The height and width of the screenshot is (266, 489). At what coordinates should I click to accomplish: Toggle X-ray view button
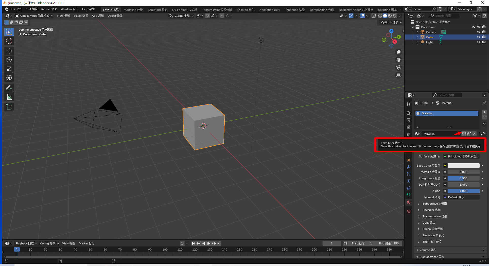tap(374, 16)
